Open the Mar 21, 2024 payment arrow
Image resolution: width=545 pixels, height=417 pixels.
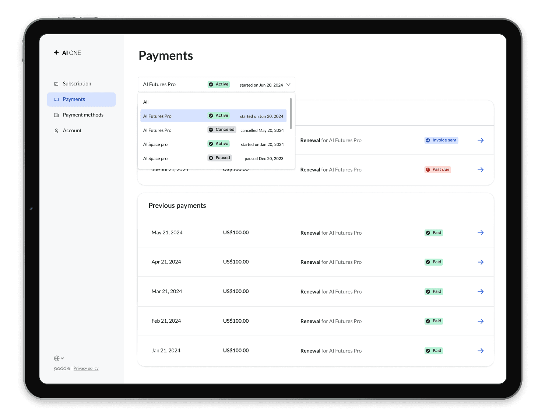coord(481,292)
